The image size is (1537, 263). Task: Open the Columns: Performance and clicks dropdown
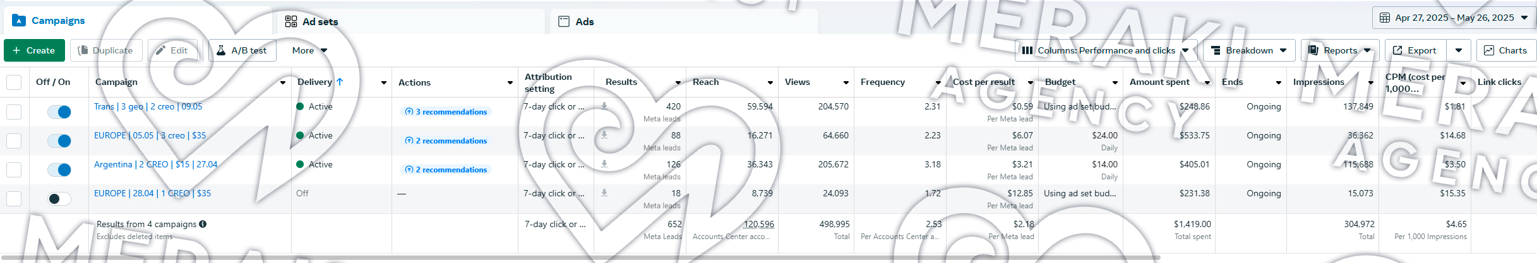[1106, 50]
